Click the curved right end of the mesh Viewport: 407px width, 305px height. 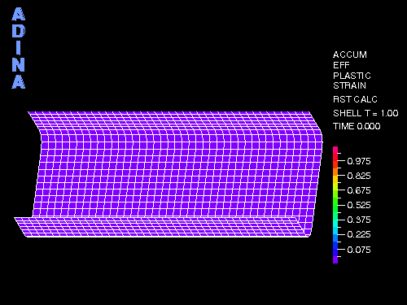point(315,173)
